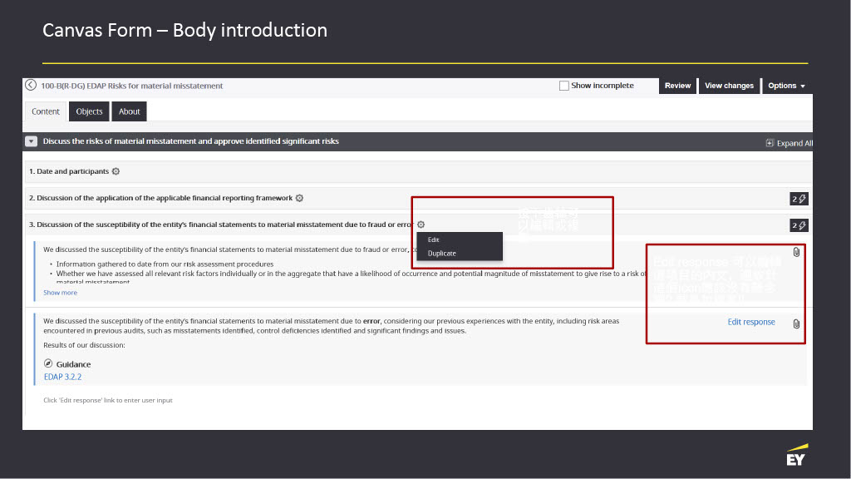Image resolution: width=851 pixels, height=479 pixels.
Task: Click gear icon next to financial reporting framework
Action: 299,198
